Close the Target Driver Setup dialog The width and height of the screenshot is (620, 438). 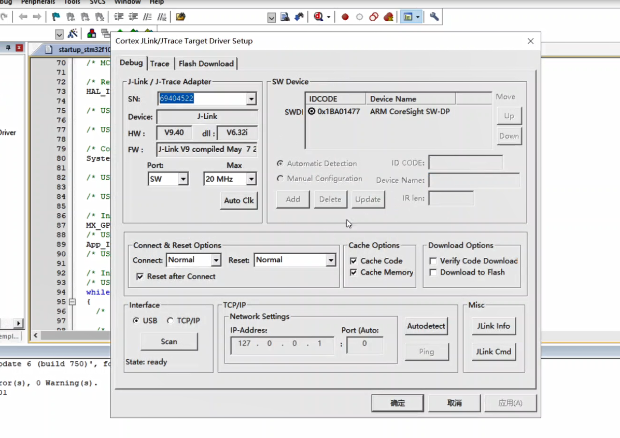(x=531, y=41)
